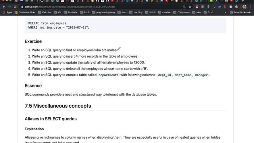The height and width of the screenshot is (143, 254).
Task: Click the red letter b extension icon
Action: pyautogui.click(x=225, y=7)
